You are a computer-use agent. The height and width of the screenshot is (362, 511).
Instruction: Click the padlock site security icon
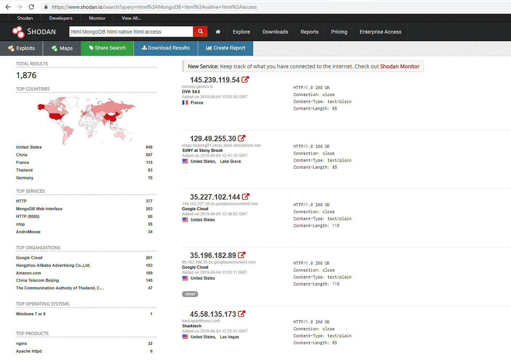pos(46,7)
